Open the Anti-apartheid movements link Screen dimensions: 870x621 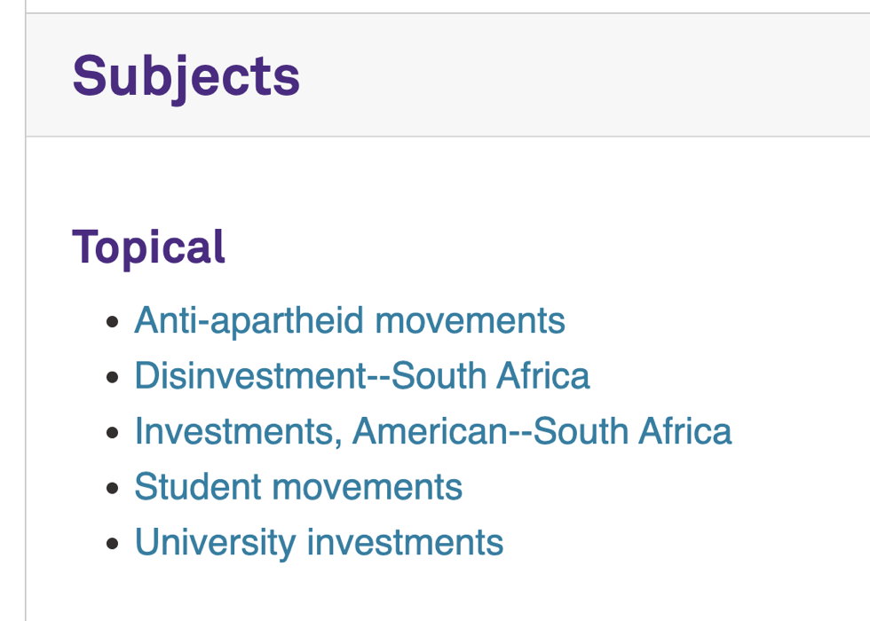coord(349,321)
